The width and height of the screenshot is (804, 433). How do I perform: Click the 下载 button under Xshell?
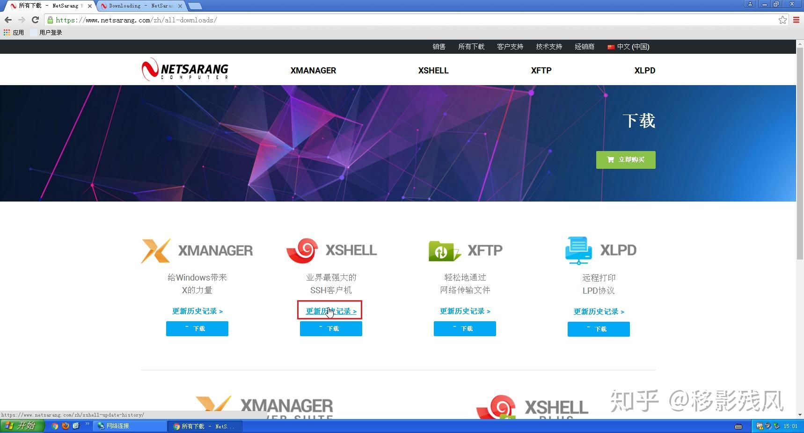coord(331,329)
